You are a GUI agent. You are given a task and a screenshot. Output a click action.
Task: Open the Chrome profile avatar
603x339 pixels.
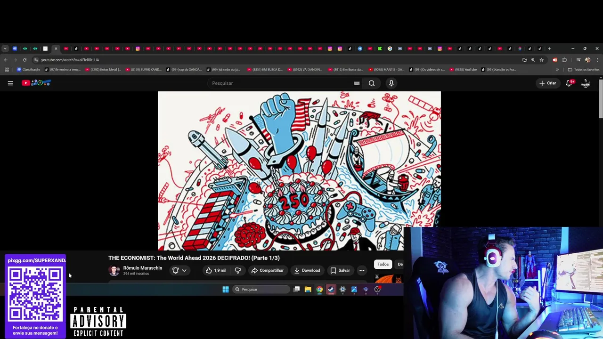pos(587,60)
